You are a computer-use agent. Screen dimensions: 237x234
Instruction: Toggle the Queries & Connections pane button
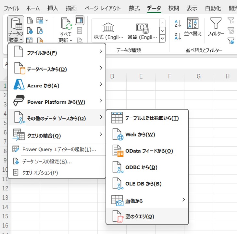point(80,20)
